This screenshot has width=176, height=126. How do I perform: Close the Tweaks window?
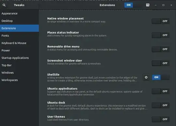coord(171,5)
